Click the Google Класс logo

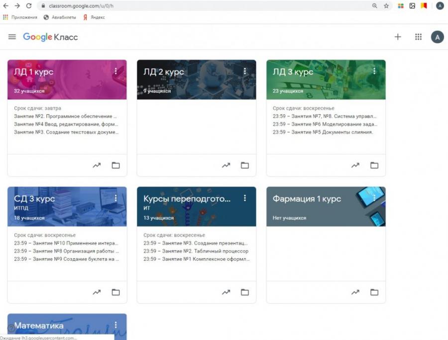click(x=50, y=37)
